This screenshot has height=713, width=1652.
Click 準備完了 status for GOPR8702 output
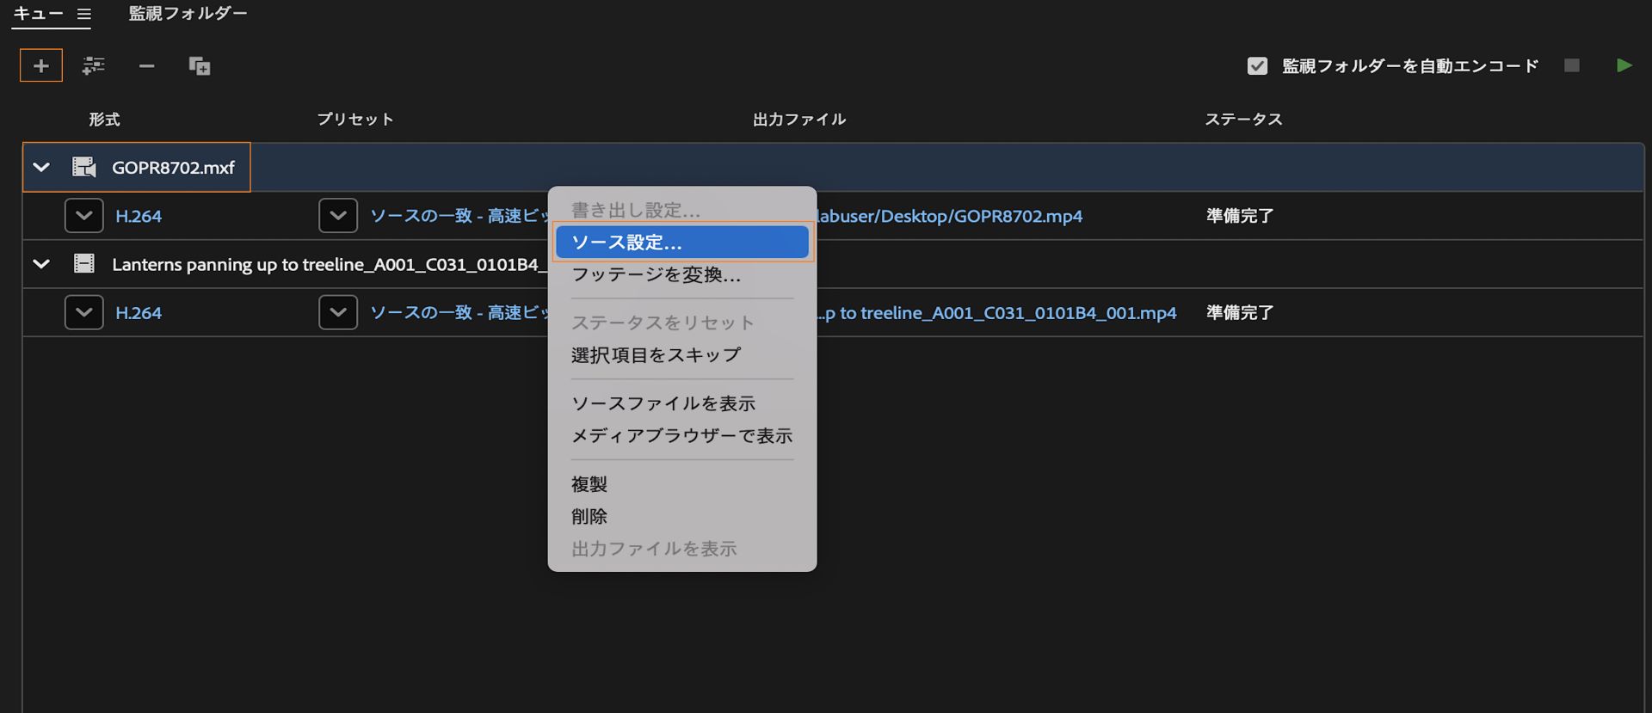tap(1240, 216)
